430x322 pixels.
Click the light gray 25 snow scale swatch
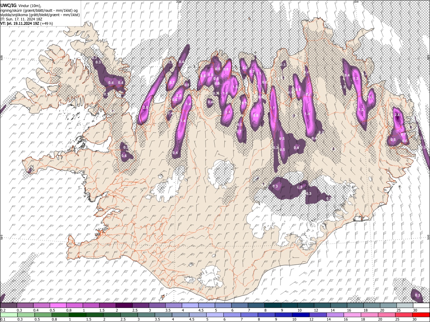tap(405, 306)
